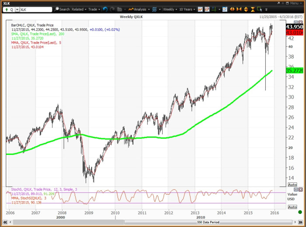306x227 pixels.
Task: Expand the arrow beside the crosshair icon
Action: pyautogui.click(x=219, y=9)
